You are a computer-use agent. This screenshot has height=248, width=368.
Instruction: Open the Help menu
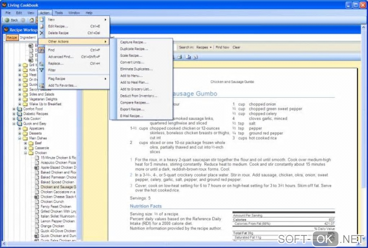(x=89, y=13)
